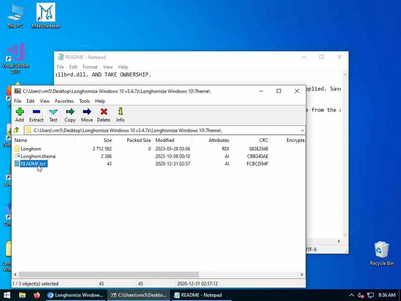Open Visual Studio 2017 desktop shortcut

pyautogui.click(x=15, y=59)
